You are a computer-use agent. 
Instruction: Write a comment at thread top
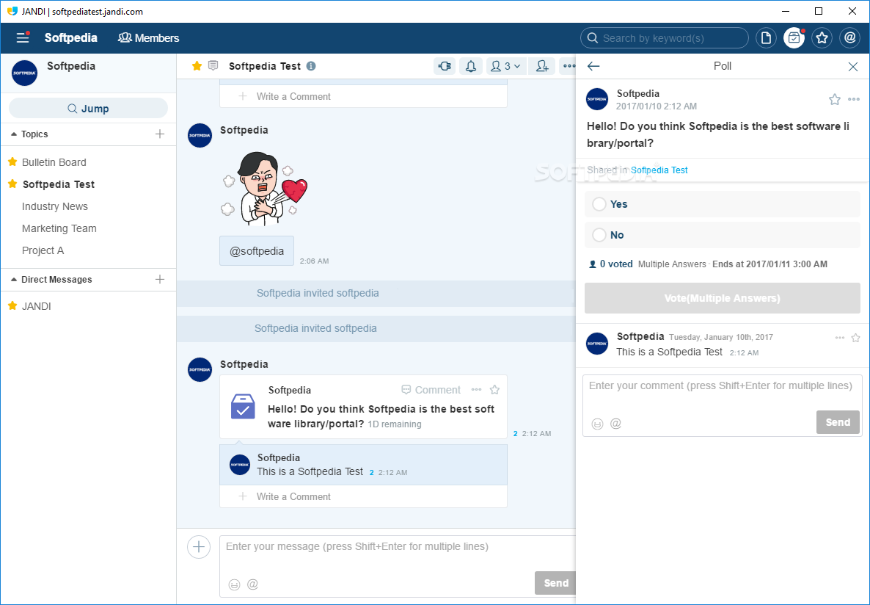point(363,96)
